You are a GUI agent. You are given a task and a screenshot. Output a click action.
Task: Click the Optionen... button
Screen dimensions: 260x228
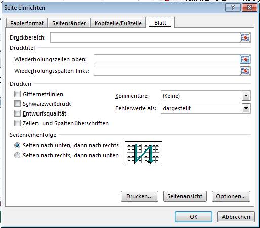coord(231,196)
